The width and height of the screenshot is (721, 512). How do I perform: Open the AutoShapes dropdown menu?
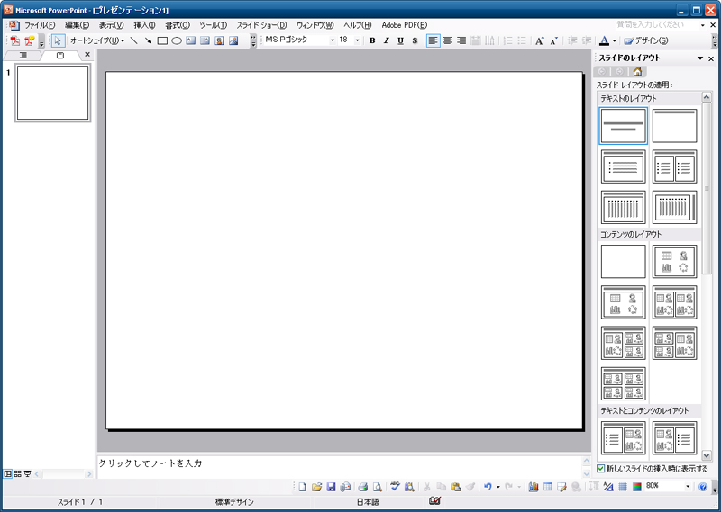tap(97, 40)
